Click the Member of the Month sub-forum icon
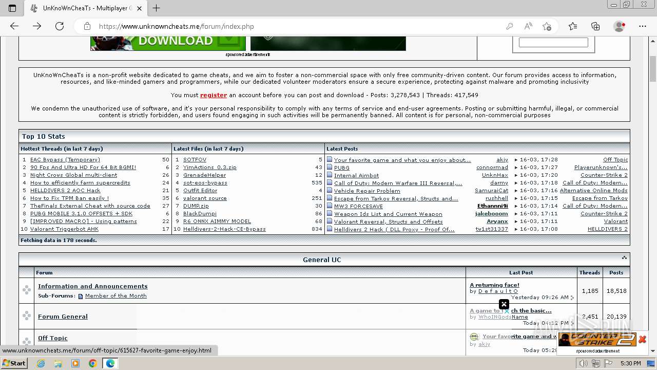Viewport: 657px width, 370px height. click(81, 297)
